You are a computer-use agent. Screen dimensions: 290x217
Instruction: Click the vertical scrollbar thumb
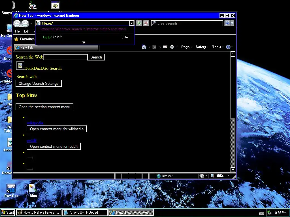tap(233, 88)
